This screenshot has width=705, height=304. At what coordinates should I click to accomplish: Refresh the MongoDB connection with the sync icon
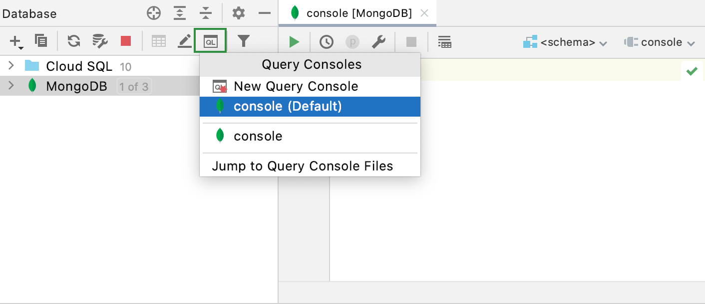tap(74, 41)
